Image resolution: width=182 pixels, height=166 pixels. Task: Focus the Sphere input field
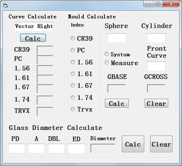[117, 38]
